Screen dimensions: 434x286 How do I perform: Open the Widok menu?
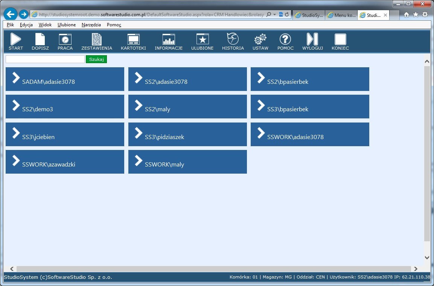coord(45,24)
